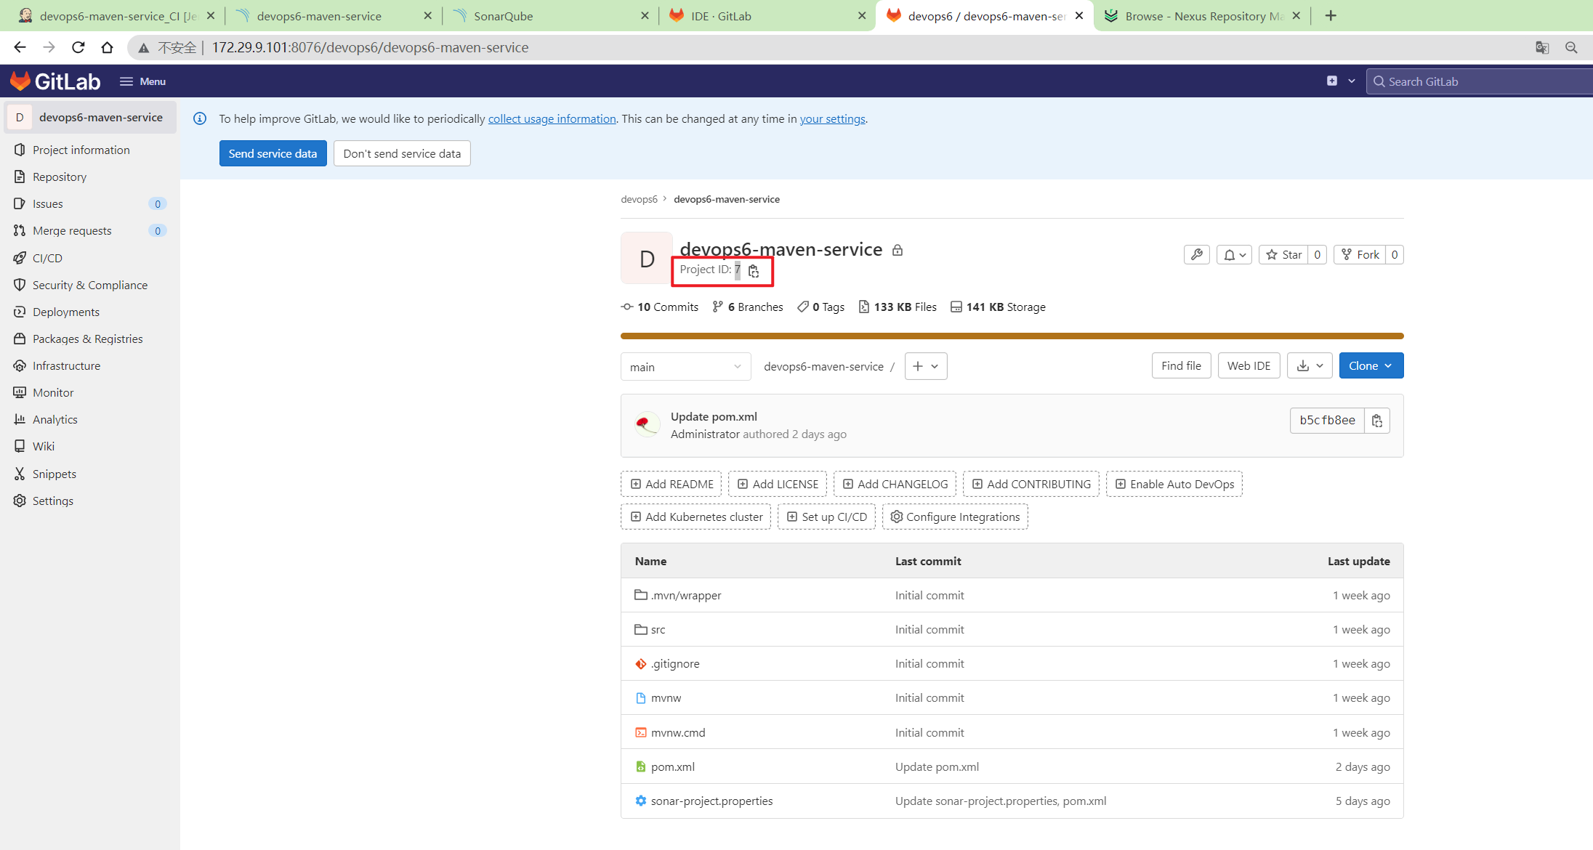Click the devops6 breadcrumb link
Screen dimensions: 1593x850
tap(639, 199)
